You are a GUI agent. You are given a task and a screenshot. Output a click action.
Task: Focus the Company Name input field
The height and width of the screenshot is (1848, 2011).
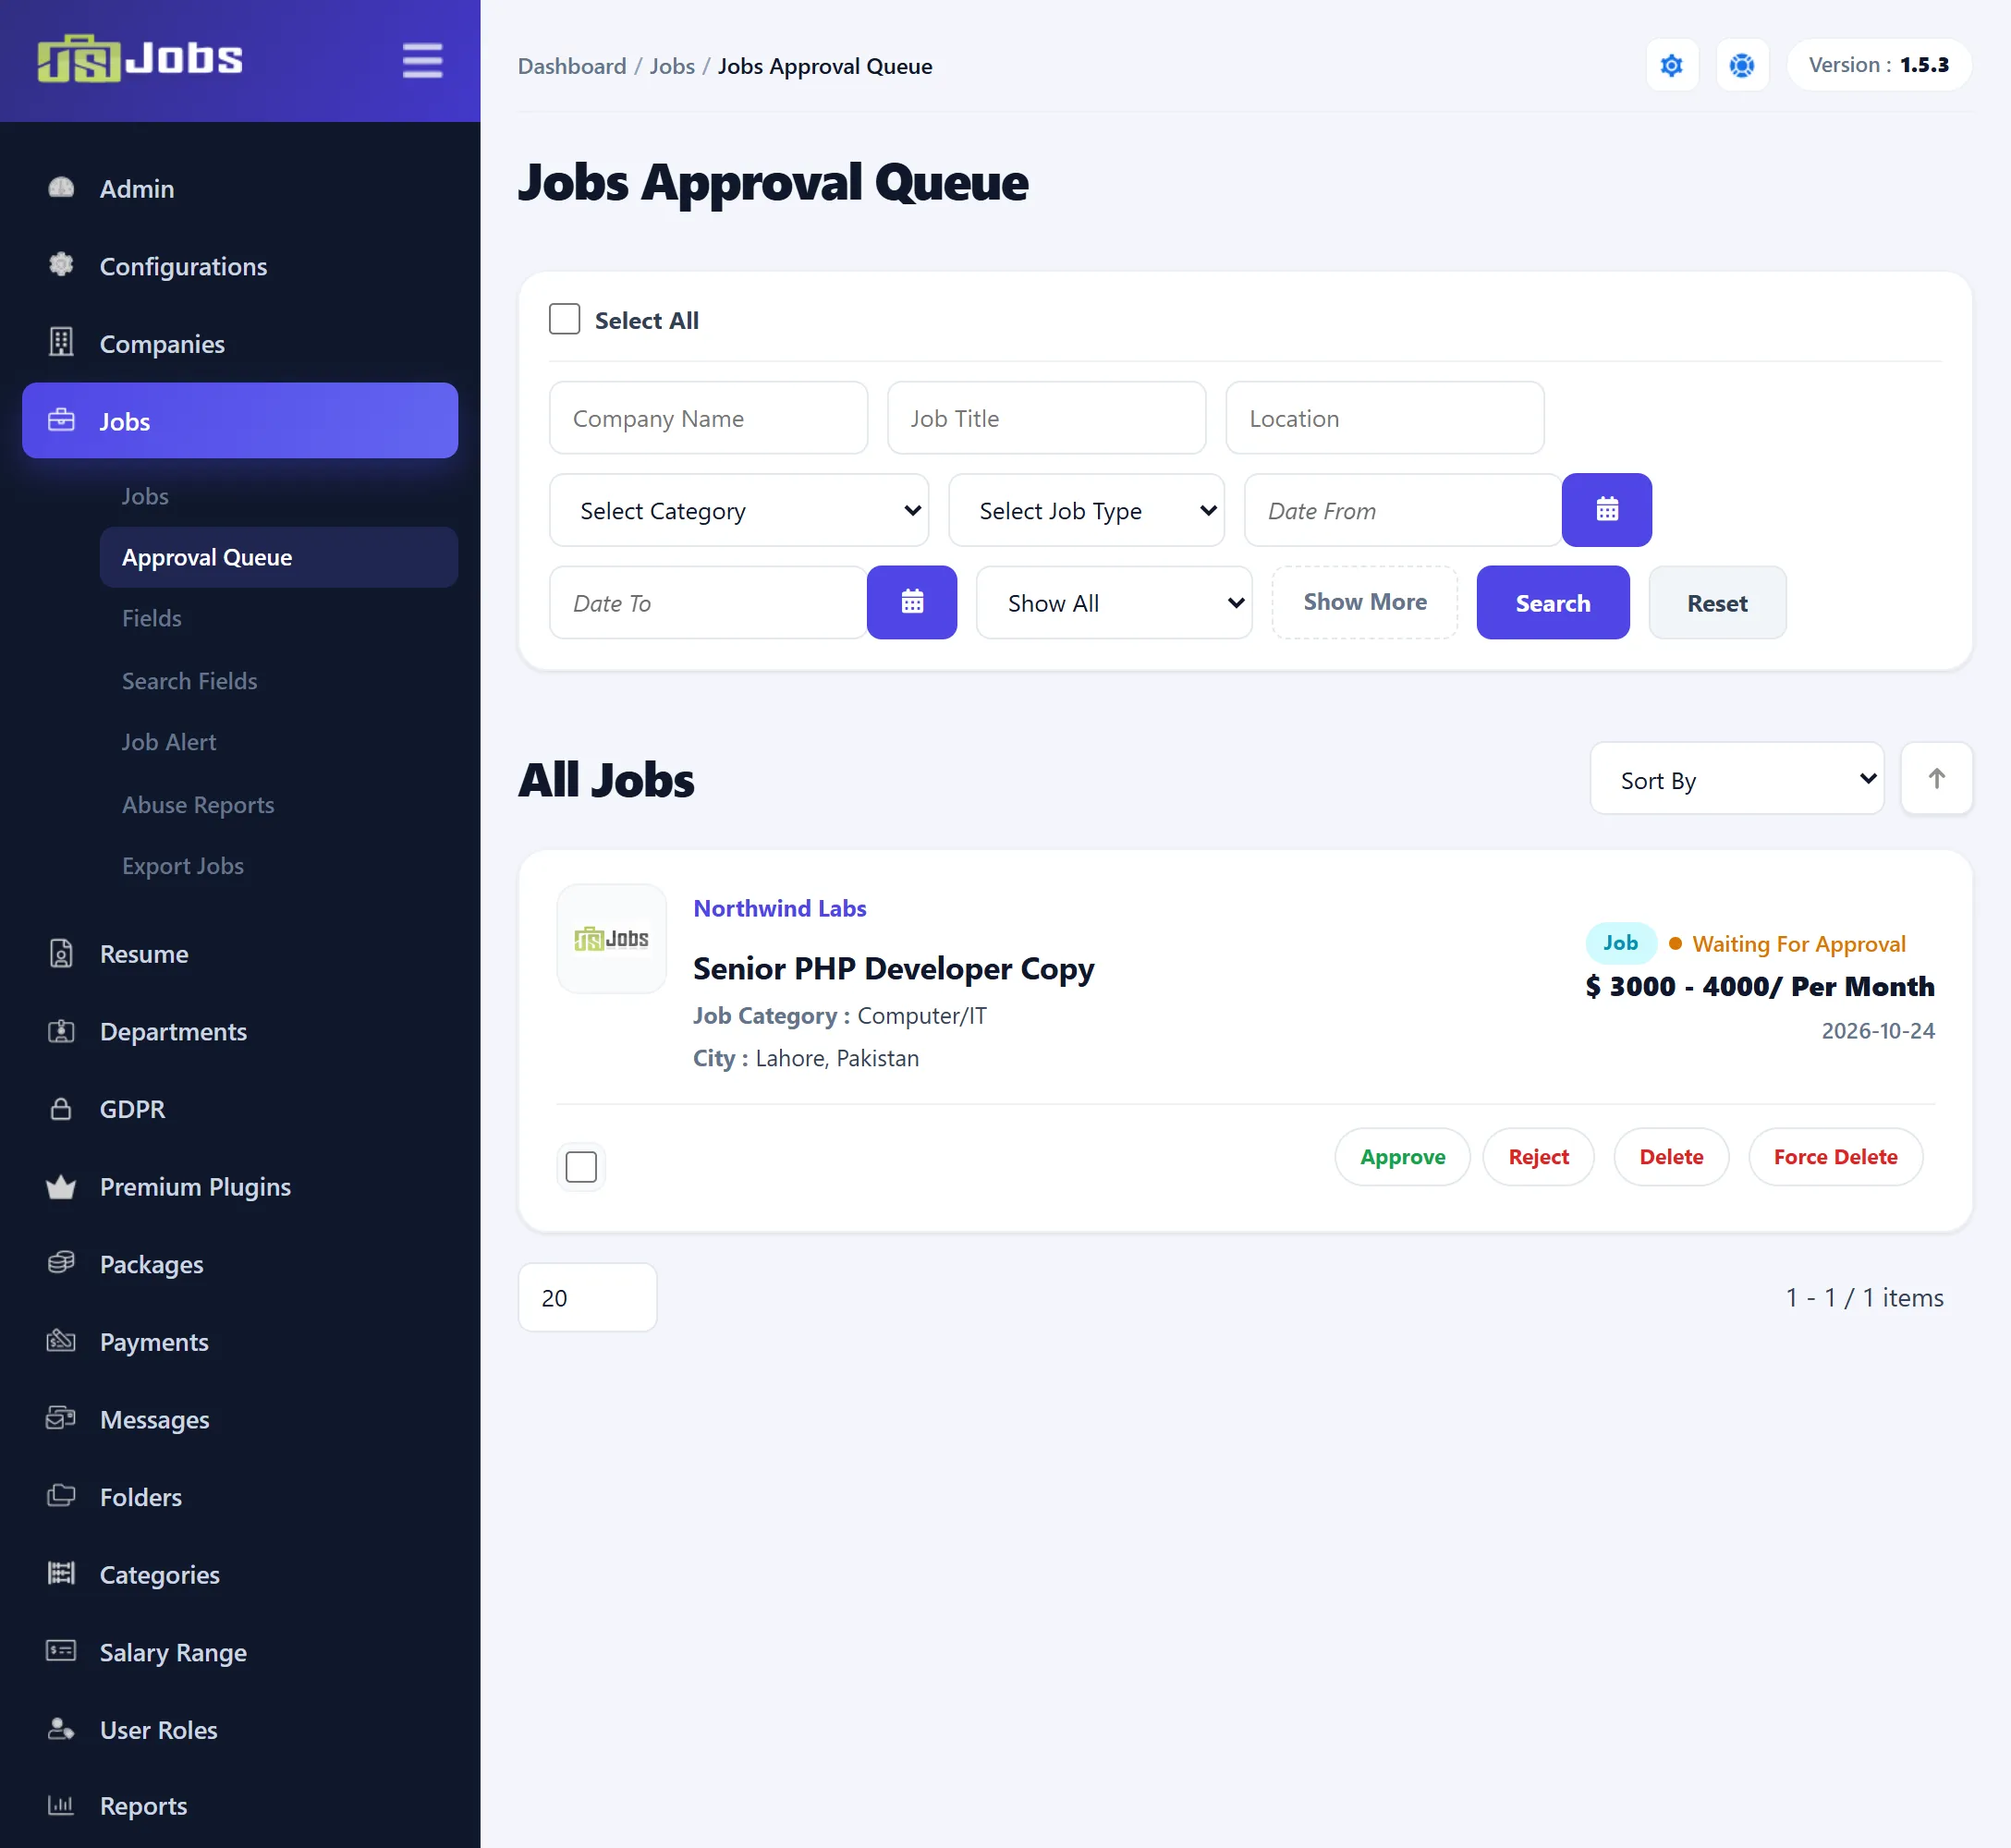[x=708, y=418]
